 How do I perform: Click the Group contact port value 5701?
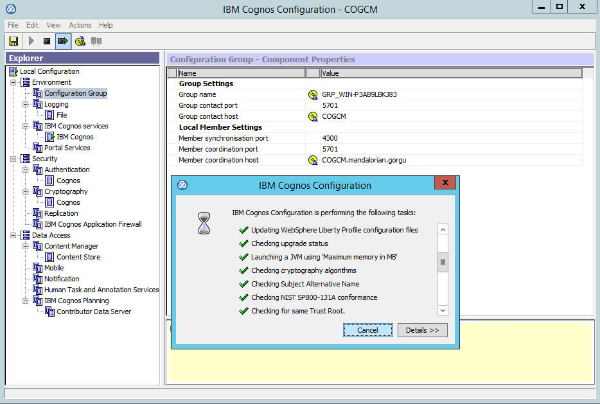[x=330, y=105]
